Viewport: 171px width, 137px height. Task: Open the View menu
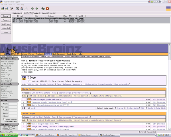click(x=18, y=5)
